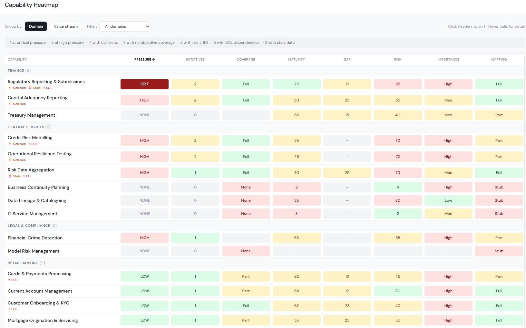The width and height of the screenshot is (526, 328).
Task: Click the CRIT pressure badge on Regulatory Reporting
Action: pyautogui.click(x=144, y=84)
